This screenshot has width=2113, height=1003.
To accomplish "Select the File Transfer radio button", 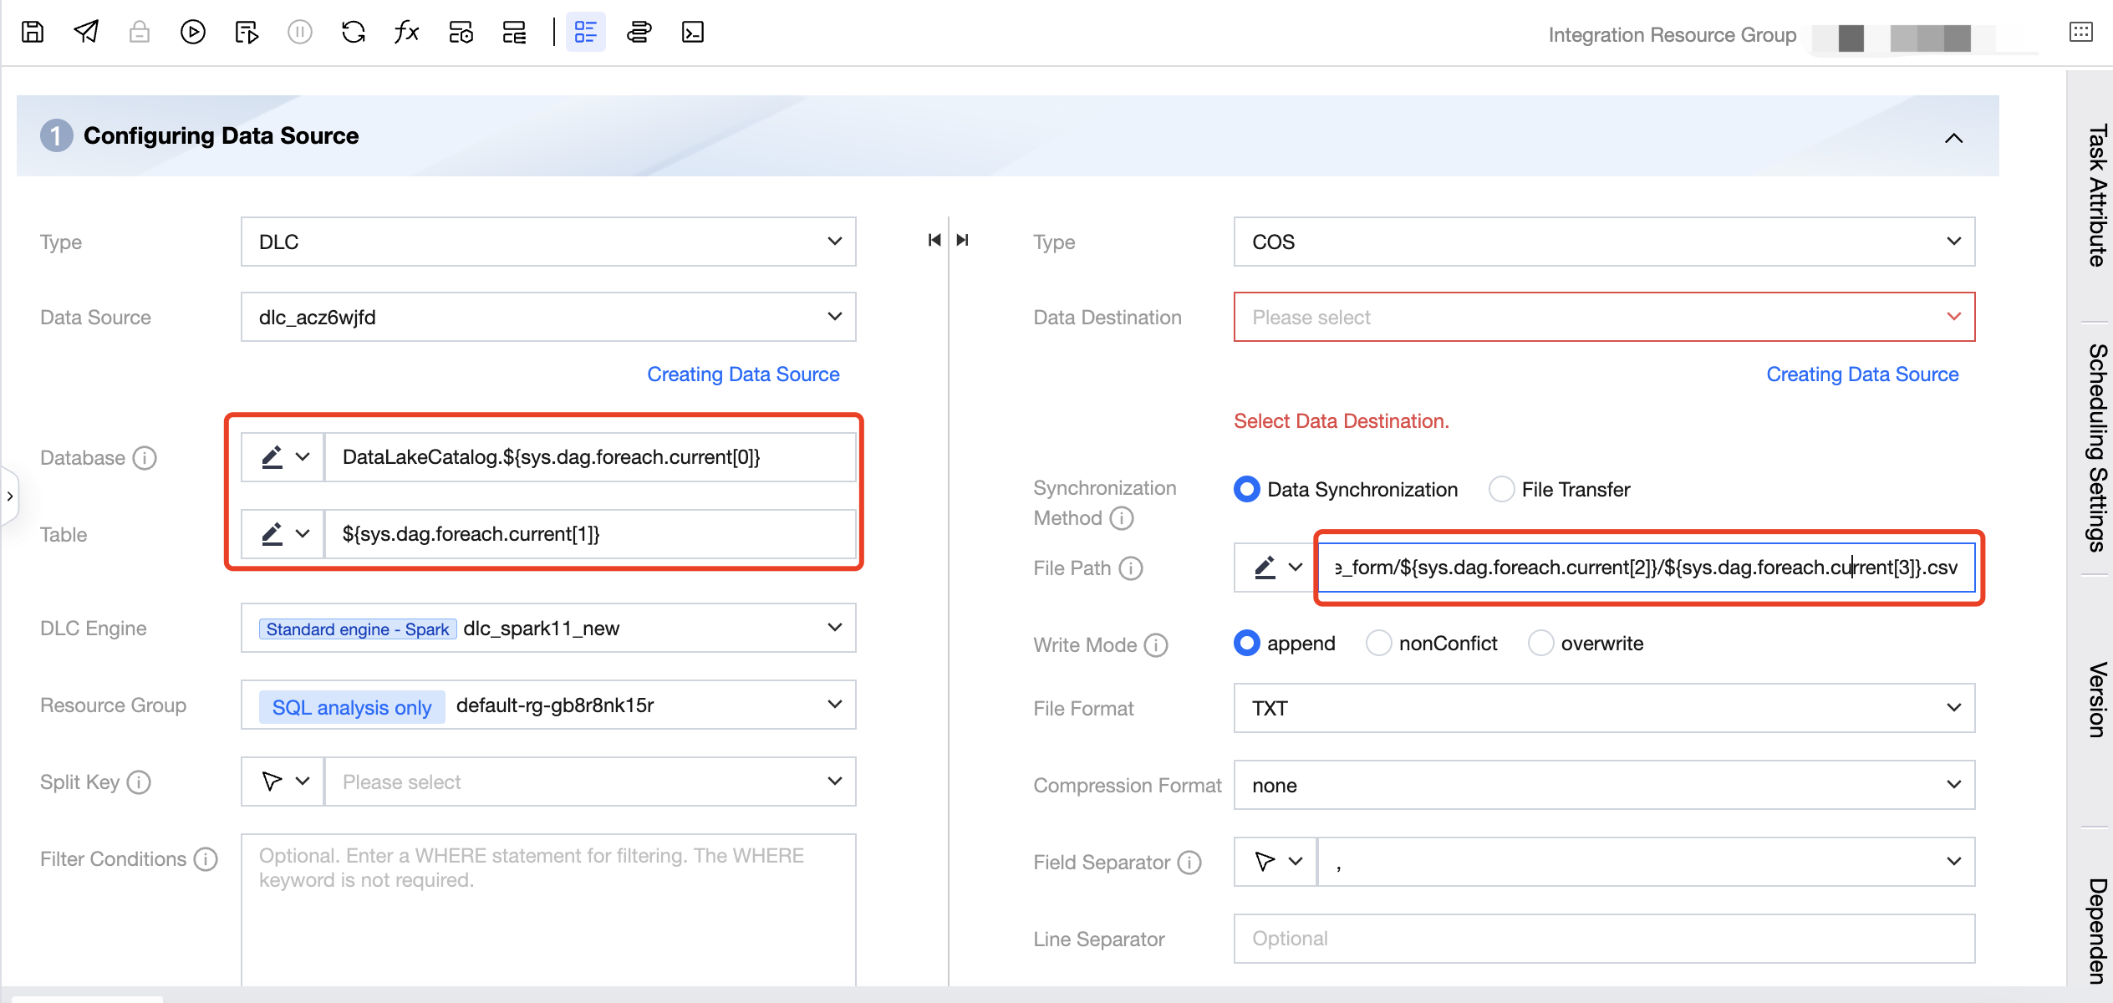I will 1501,489.
